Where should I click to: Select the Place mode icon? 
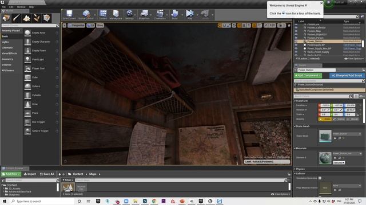tap(6, 18)
